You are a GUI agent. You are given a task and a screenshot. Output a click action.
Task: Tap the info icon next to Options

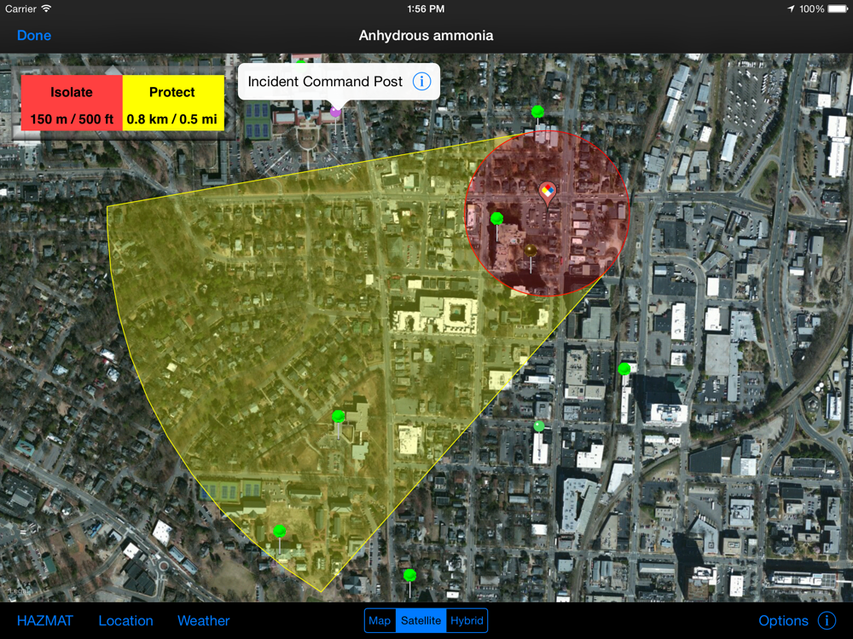pyautogui.click(x=827, y=620)
